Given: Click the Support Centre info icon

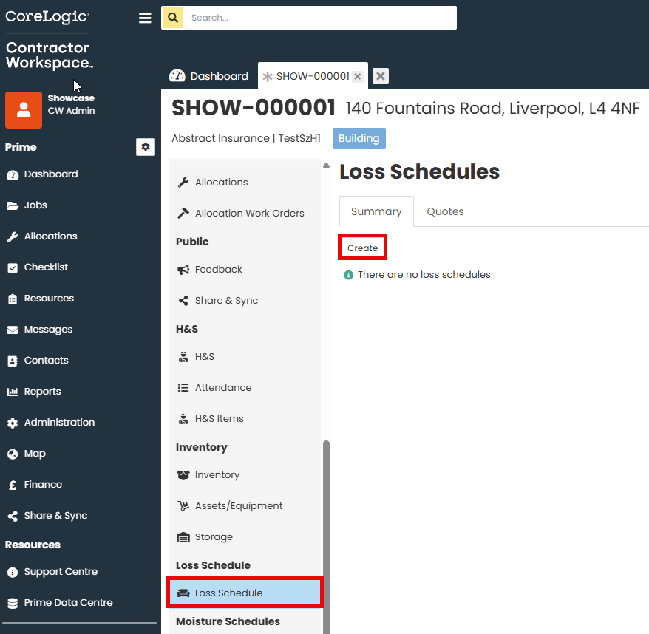Looking at the screenshot, I should [x=13, y=573].
